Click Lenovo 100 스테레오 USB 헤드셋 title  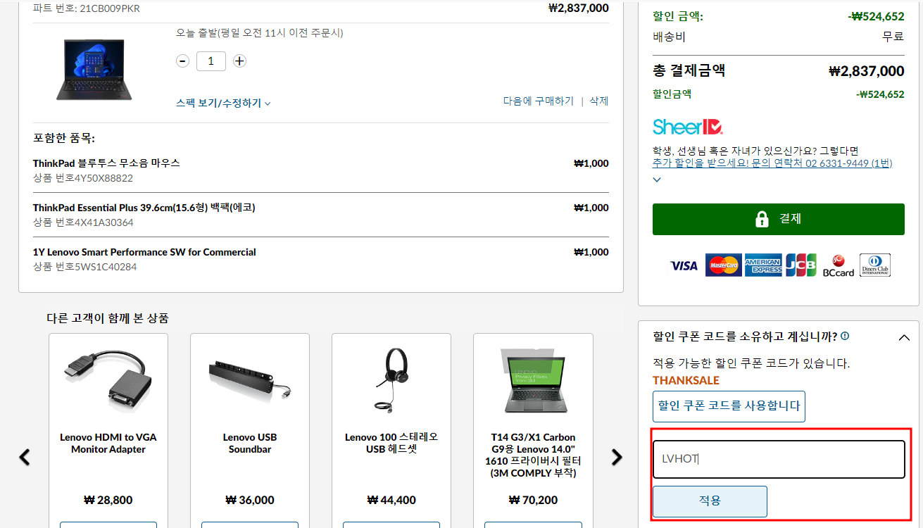391,444
